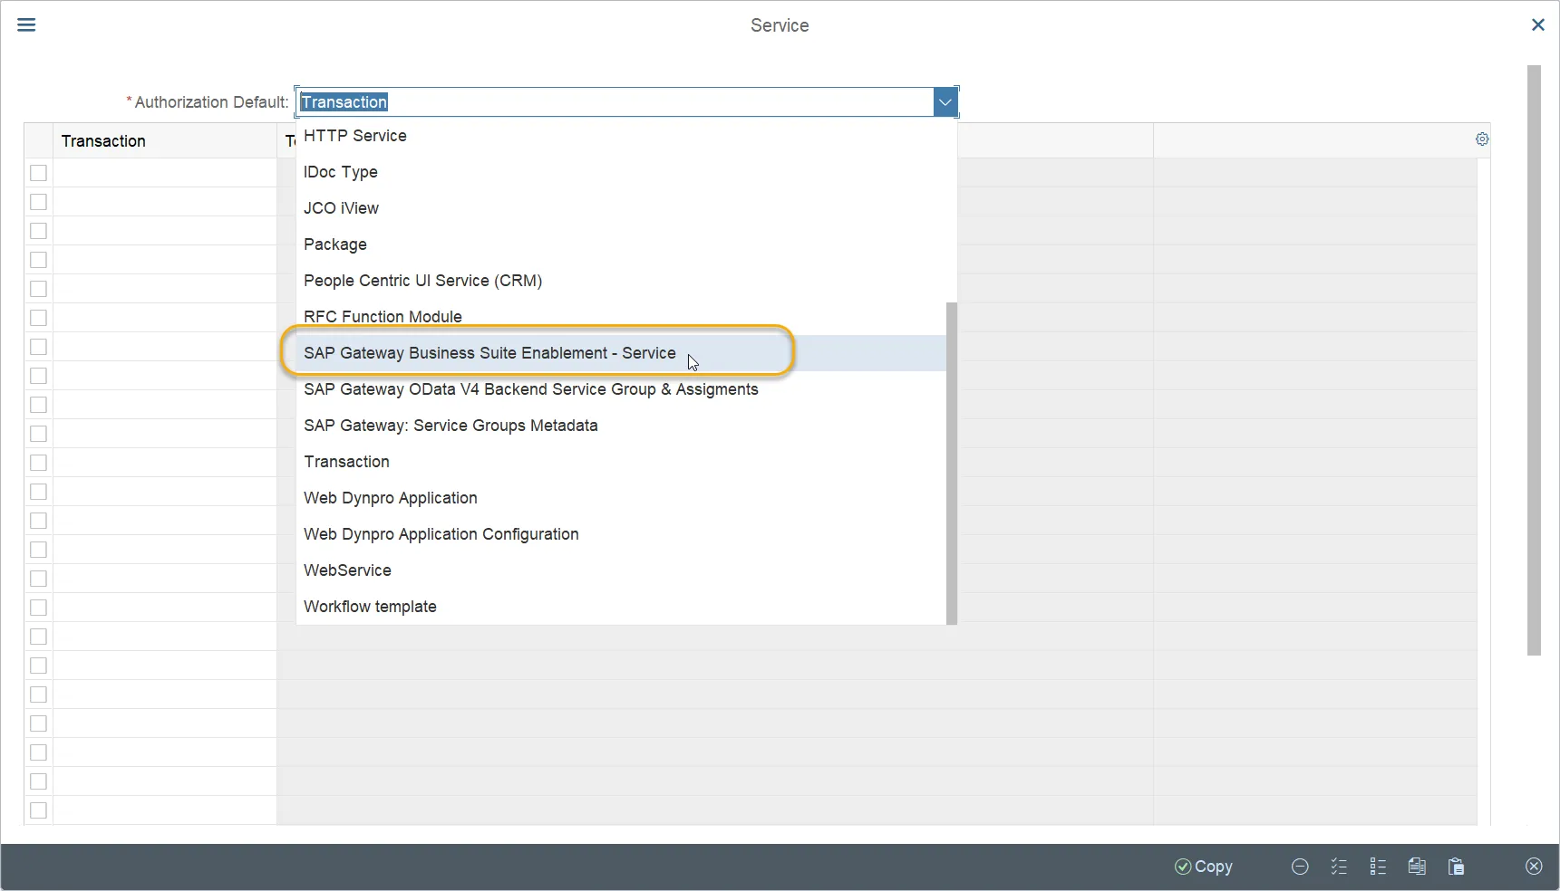
Task: Choose SAP Gateway OData V4 Backend Service Group
Action: point(621,389)
